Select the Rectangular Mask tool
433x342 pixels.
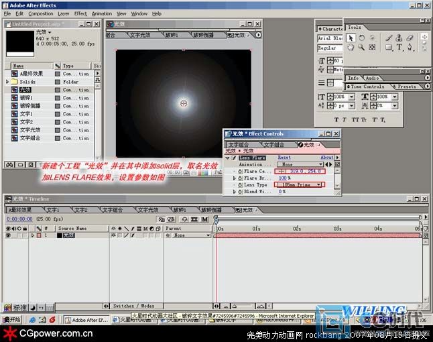389,47
